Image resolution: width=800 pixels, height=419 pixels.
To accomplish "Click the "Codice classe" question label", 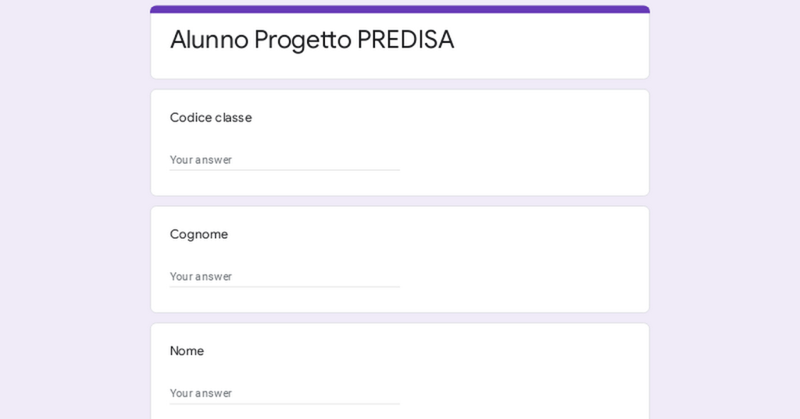I will (x=211, y=118).
